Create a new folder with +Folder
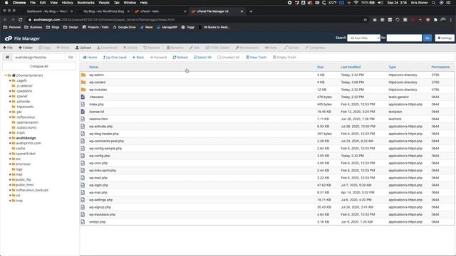The height and width of the screenshot is (256, 456). 26,48
